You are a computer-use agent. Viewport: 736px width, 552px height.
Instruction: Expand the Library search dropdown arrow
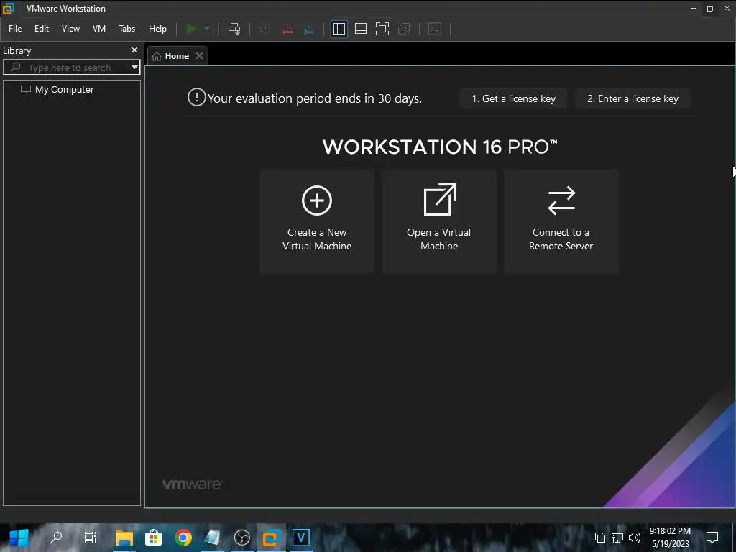click(134, 68)
